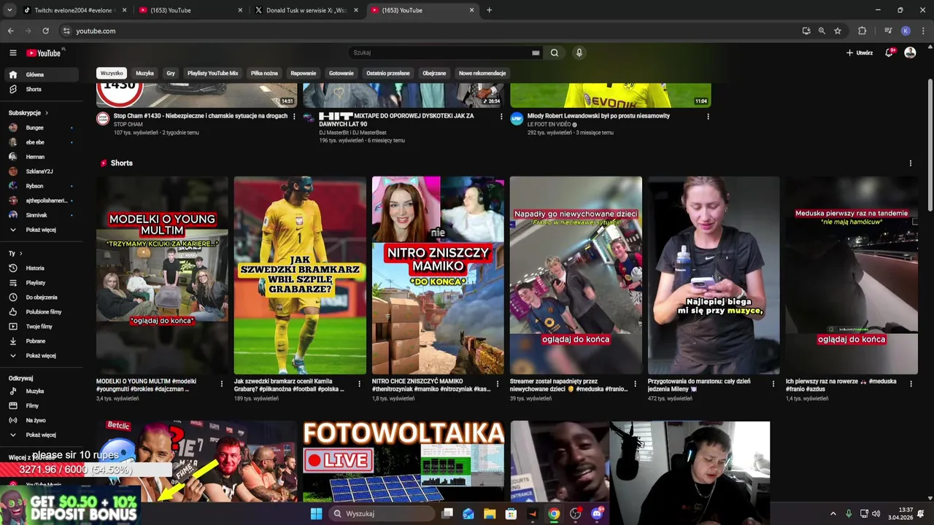This screenshot has width=934, height=525.
Task: Open options menu of the Shorts section
Action: [x=910, y=163]
